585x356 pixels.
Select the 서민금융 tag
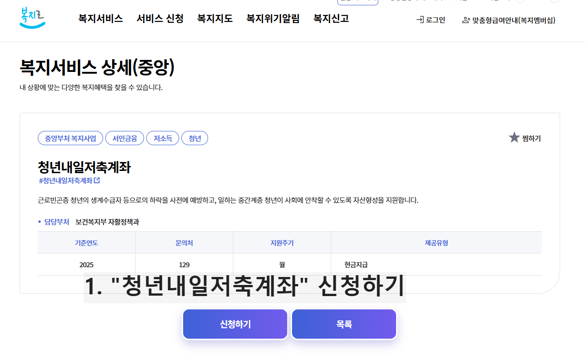tap(124, 138)
